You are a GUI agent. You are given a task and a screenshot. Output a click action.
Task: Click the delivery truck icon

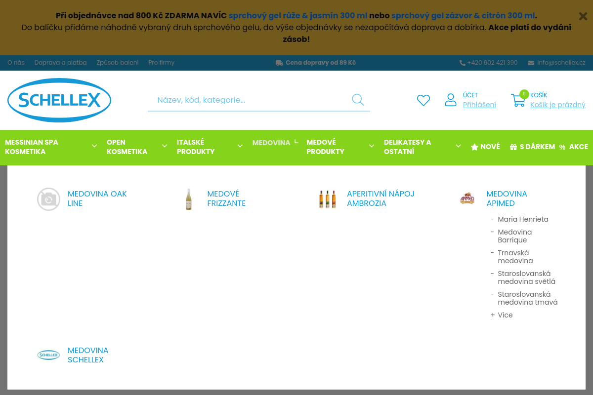[x=279, y=63]
